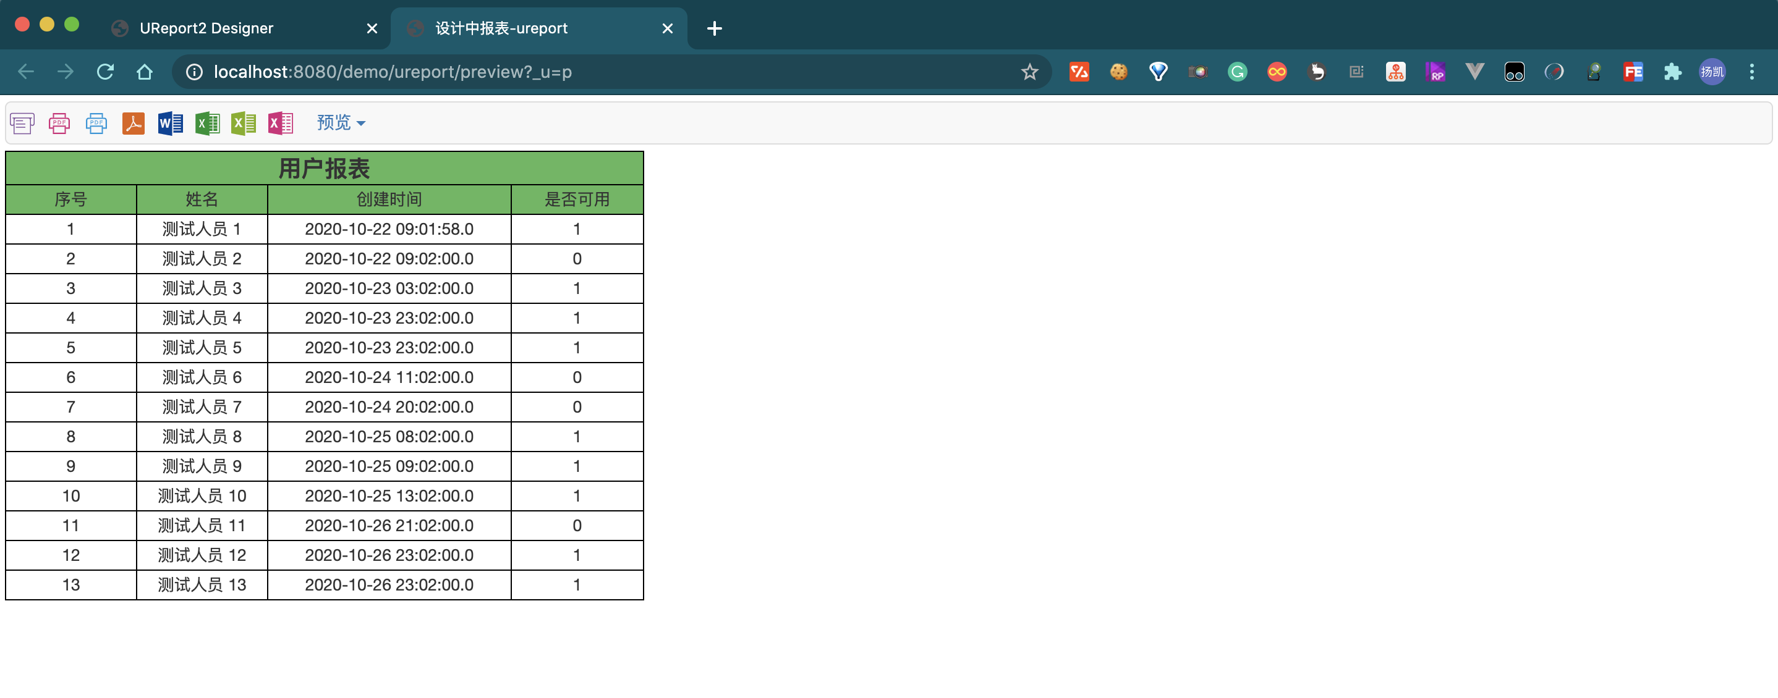Click the localhost address bar URL
This screenshot has height=698, width=1778.
click(393, 72)
